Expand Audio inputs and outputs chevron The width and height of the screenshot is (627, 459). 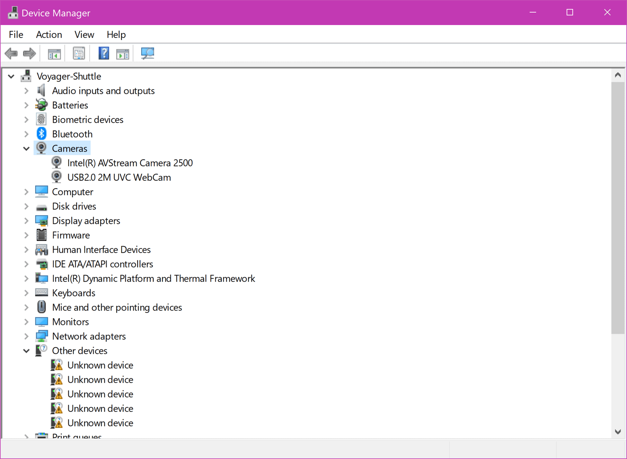[x=26, y=91]
